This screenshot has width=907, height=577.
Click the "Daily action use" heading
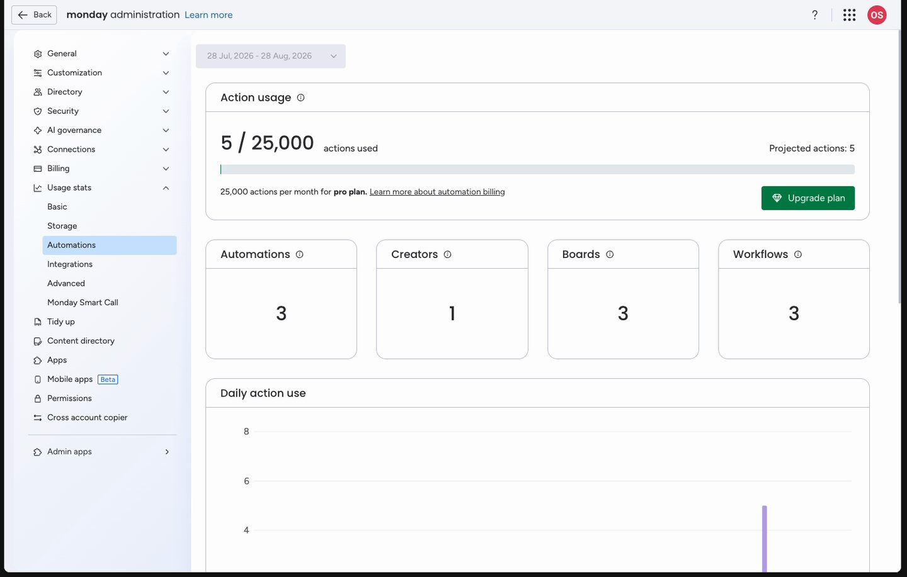point(263,393)
